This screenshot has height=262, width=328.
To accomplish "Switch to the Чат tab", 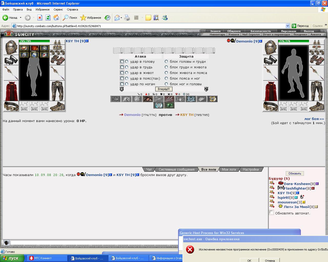I will (x=149, y=169).
